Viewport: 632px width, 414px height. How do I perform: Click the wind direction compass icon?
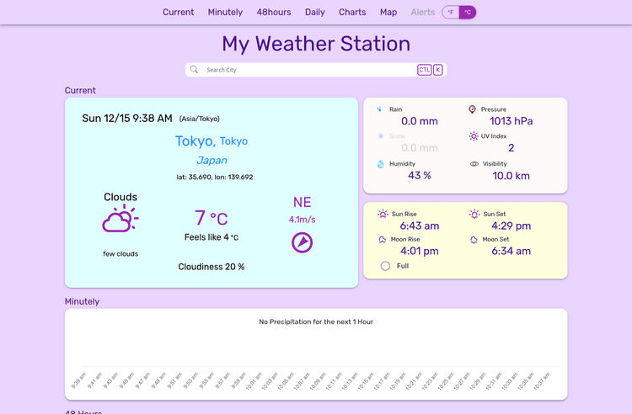tap(302, 242)
